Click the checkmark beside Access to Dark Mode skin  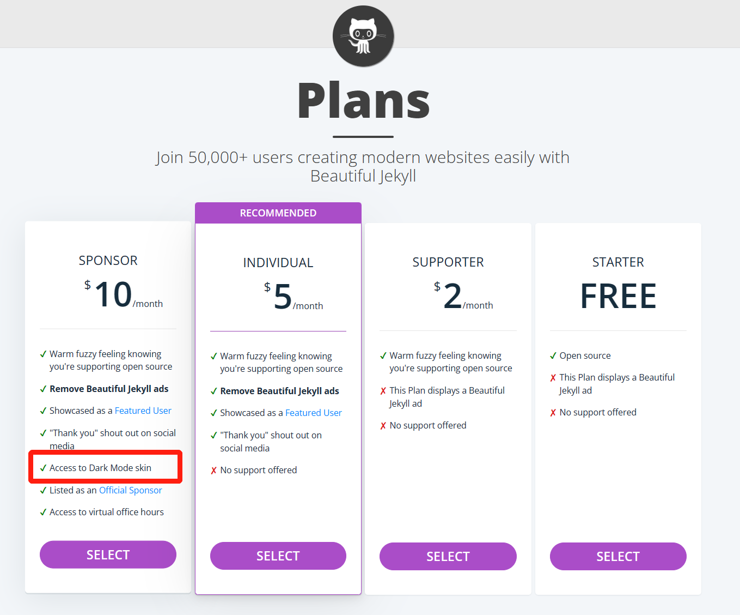(x=43, y=468)
